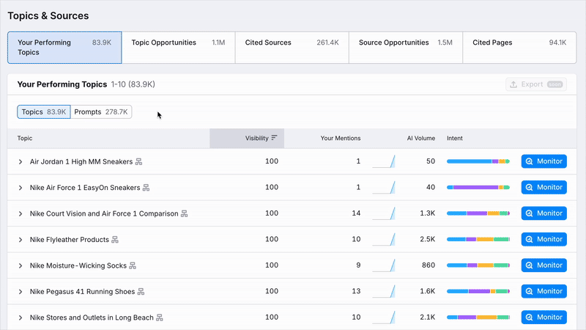Viewport: 586px width, 330px height.
Task: Click the hierarchy icon beside Nike Flyleather Products
Action: (x=115, y=240)
